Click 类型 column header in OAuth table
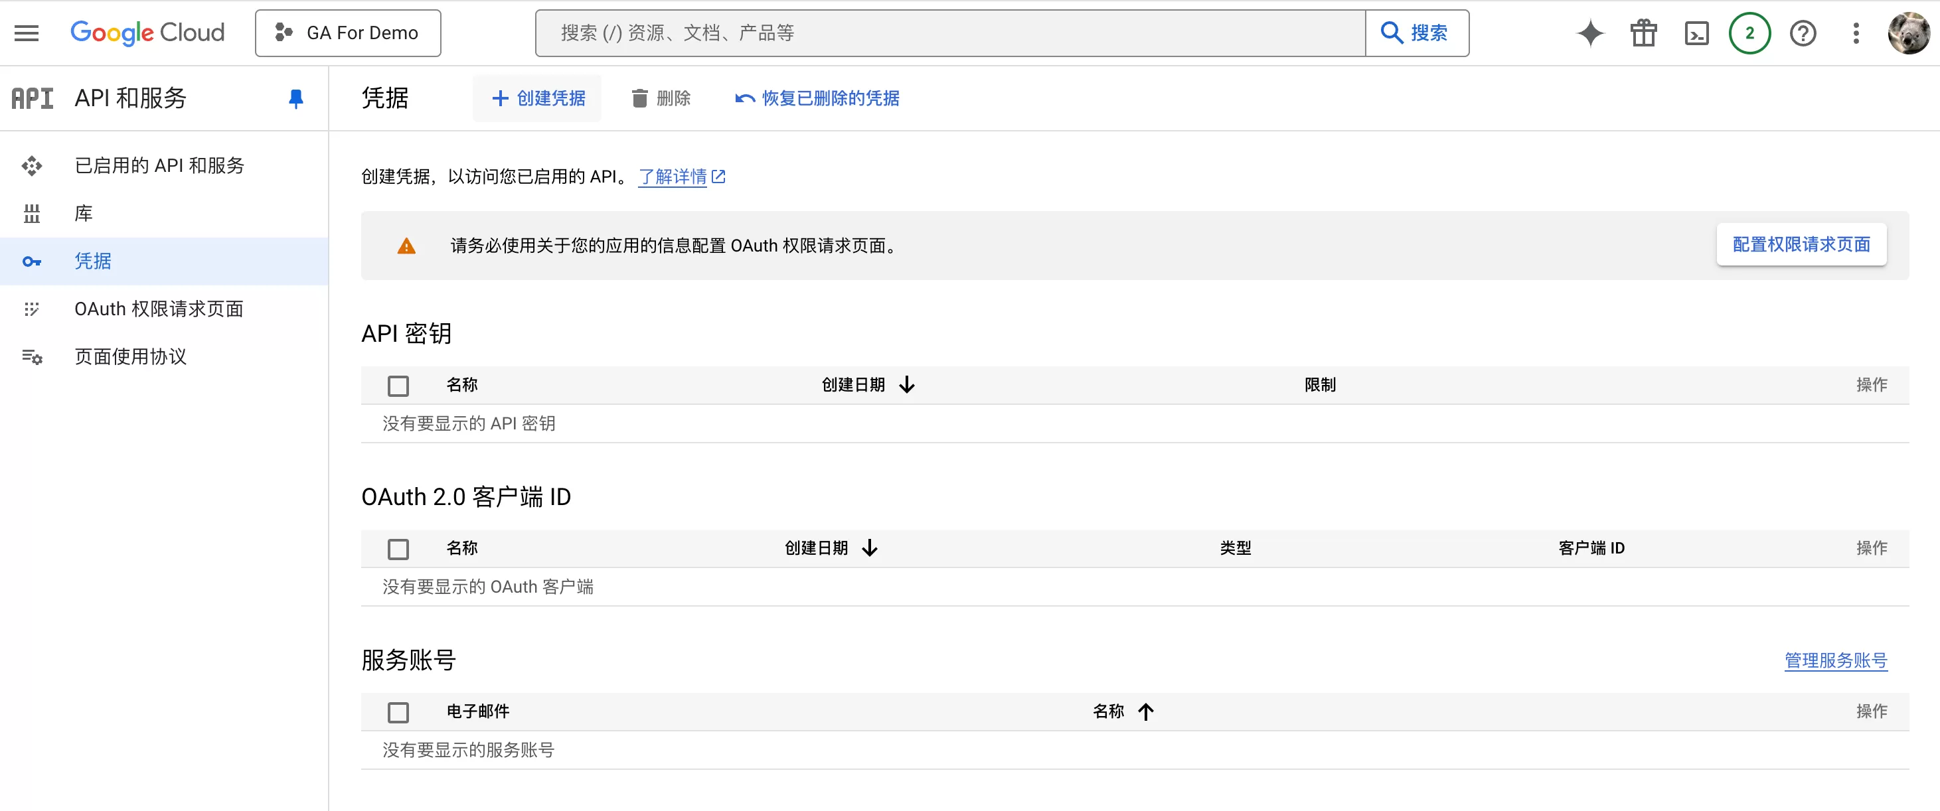 coord(1236,548)
